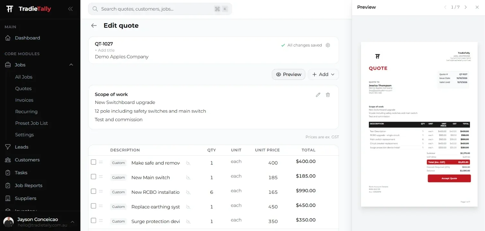Screen dimensions: 485x231
Task: Click the + Add title link
Action: point(105,50)
